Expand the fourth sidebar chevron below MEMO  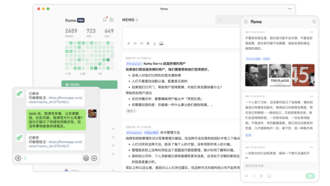point(113,154)
